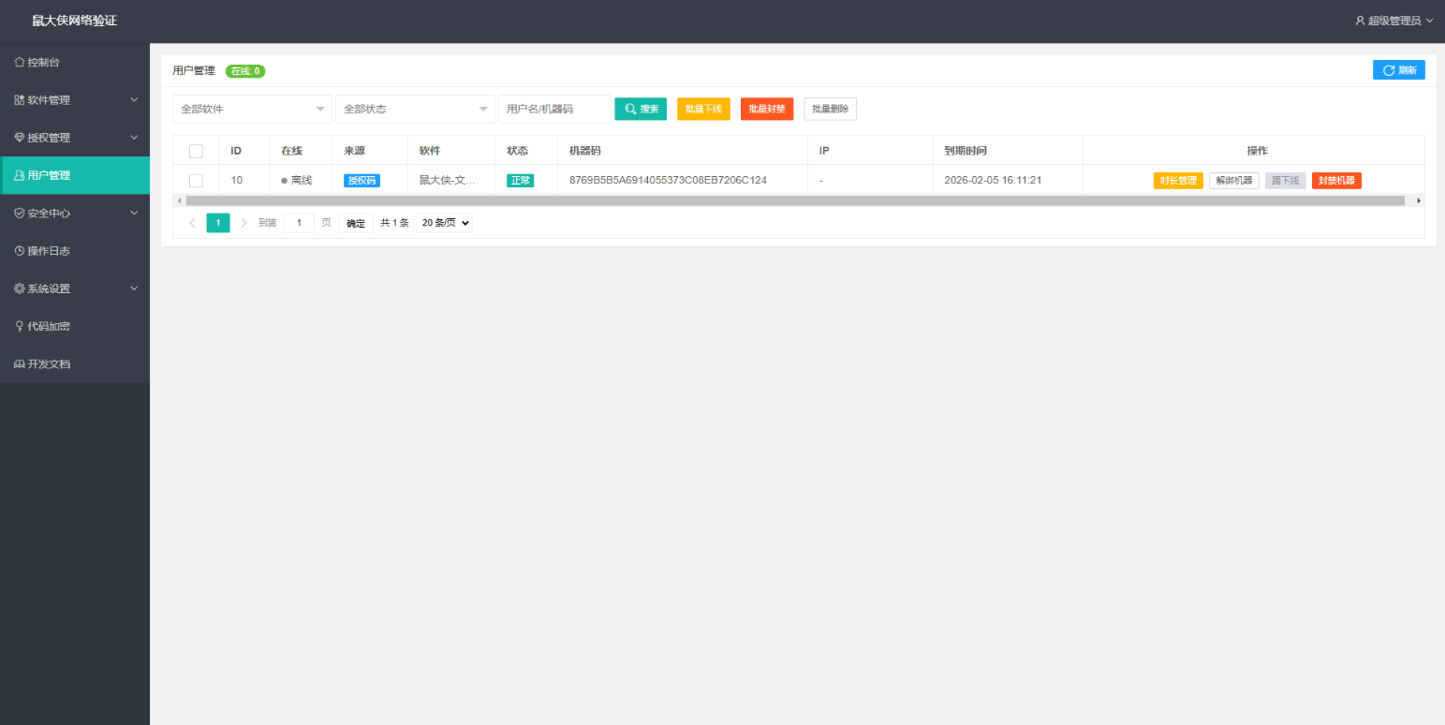Open the 全部状态 dropdown filter
This screenshot has height=725, width=1445.
point(415,109)
